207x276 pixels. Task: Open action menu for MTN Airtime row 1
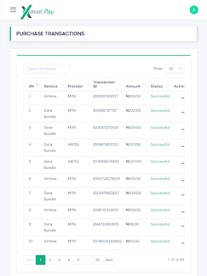(183, 98)
